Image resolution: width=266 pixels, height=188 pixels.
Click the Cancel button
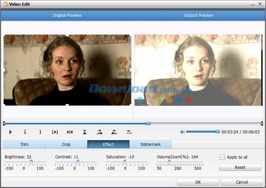pos(242,182)
